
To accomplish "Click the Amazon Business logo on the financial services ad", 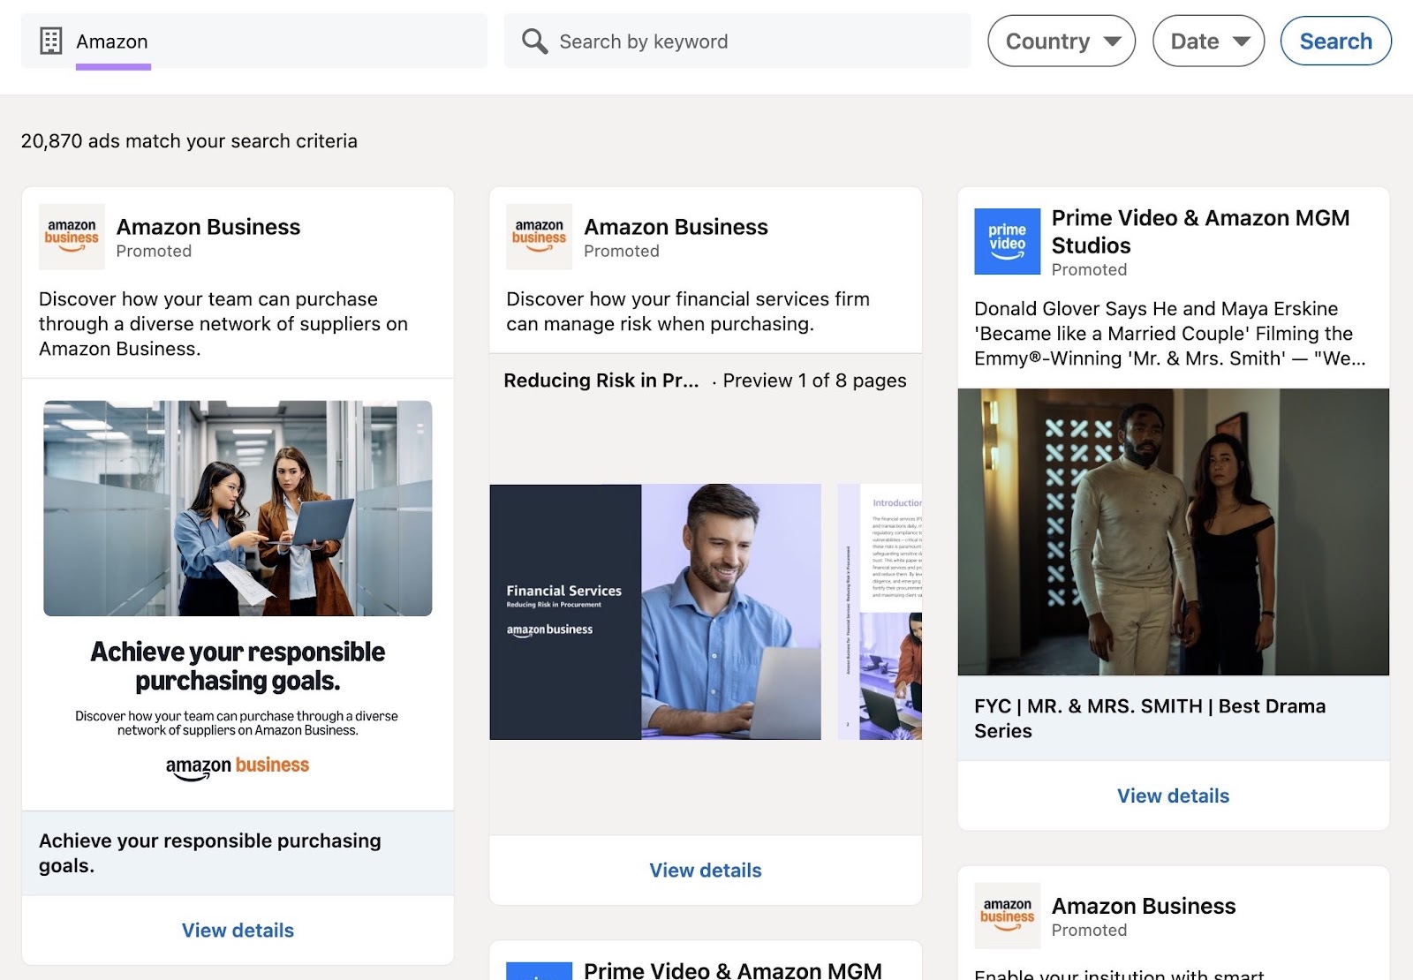I will (x=540, y=236).
